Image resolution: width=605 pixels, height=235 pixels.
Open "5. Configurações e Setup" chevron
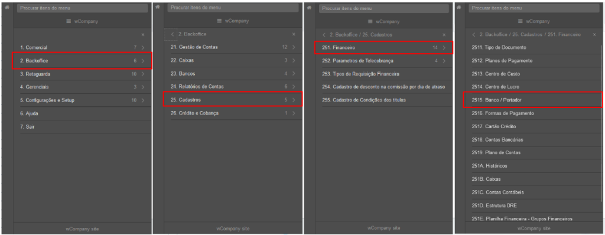[143, 100]
